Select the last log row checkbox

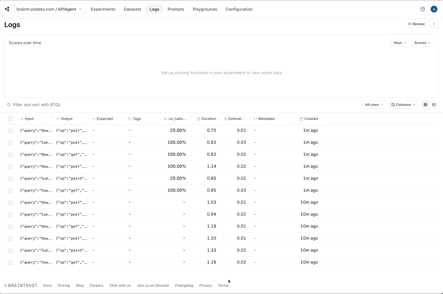click(10, 262)
